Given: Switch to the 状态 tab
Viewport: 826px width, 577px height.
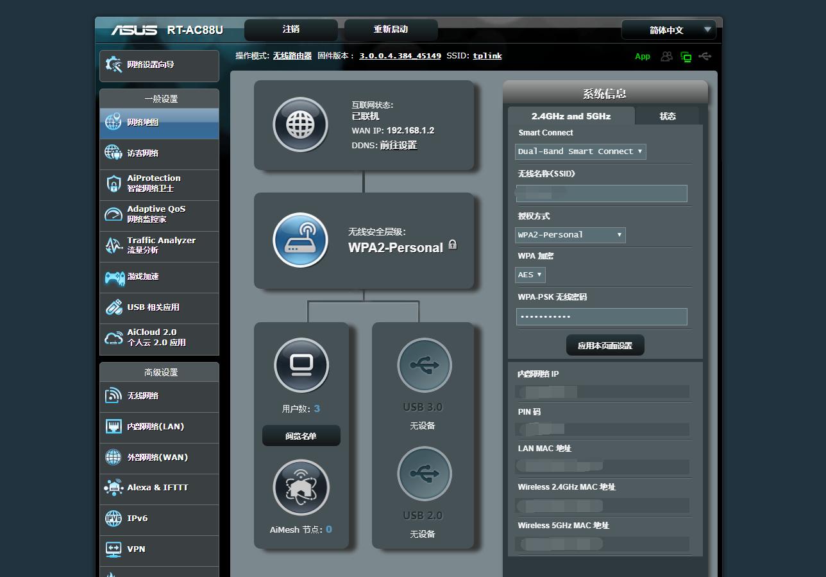Looking at the screenshot, I should 668,116.
